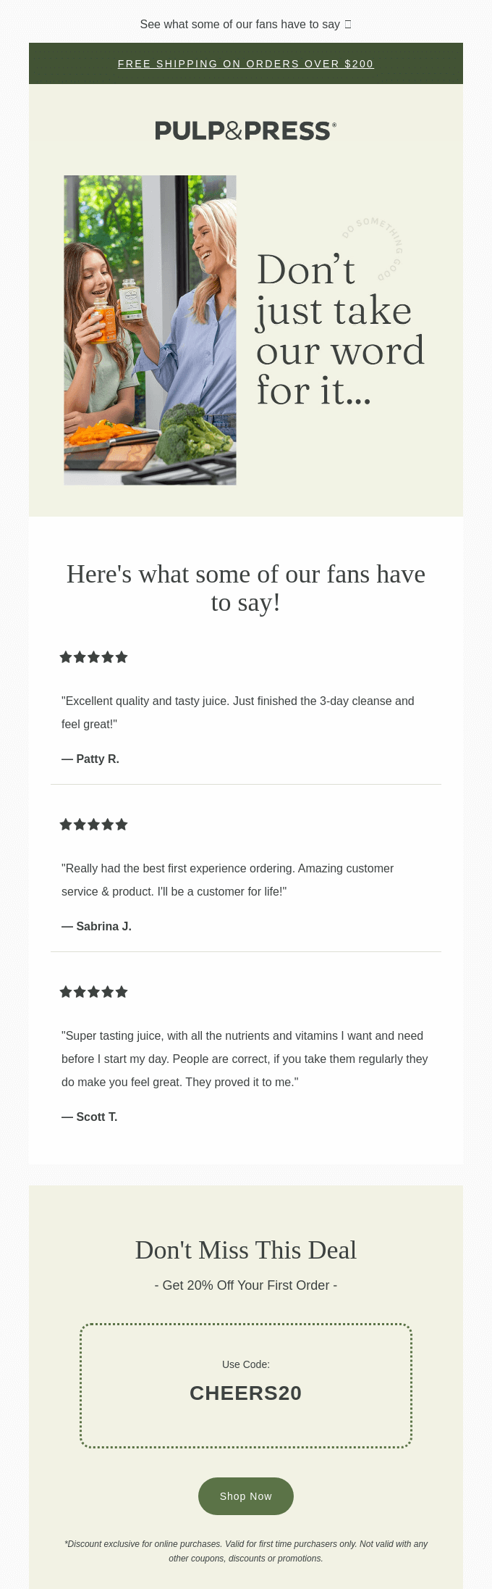The height and width of the screenshot is (1589, 492).
Task: Click the star rating above Sabrina J.'s review
Action: click(x=93, y=825)
